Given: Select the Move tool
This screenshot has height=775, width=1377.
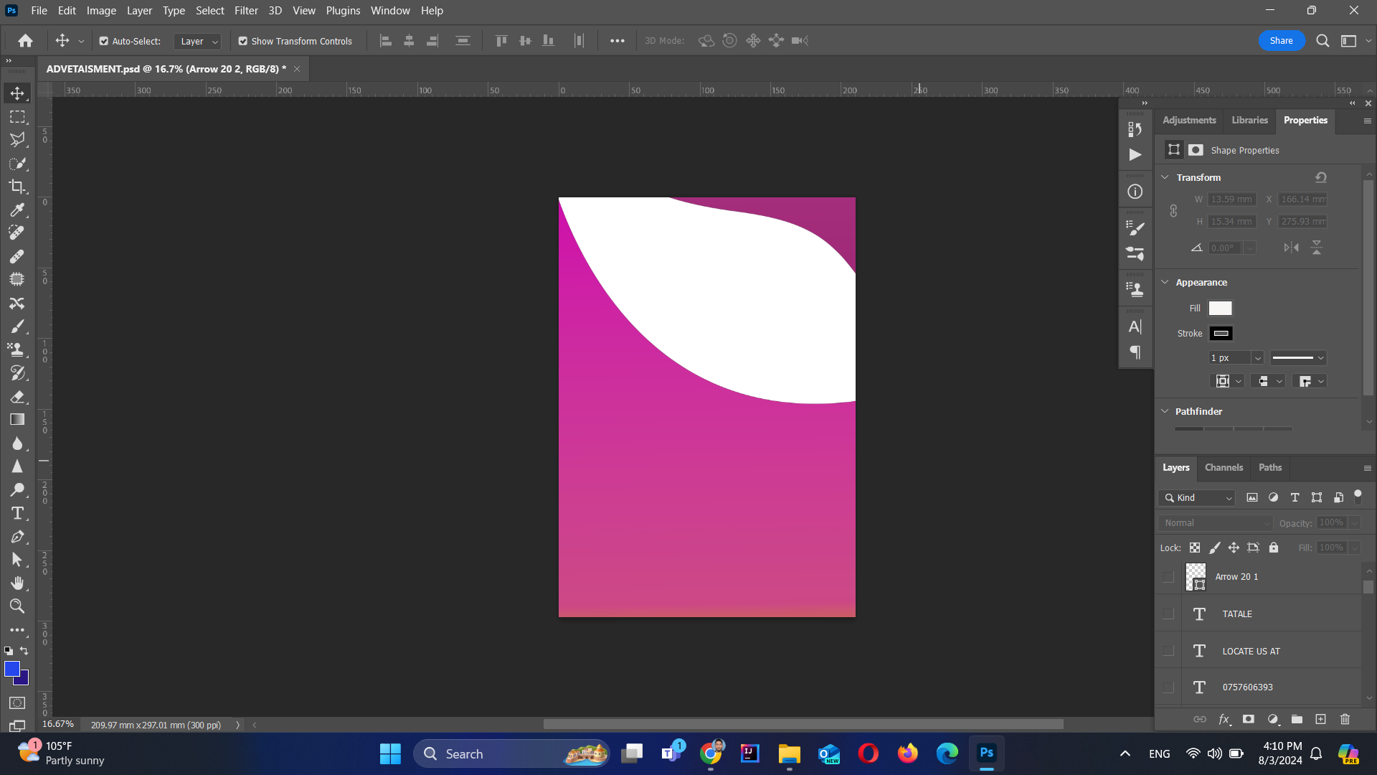Looking at the screenshot, I should (17, 93).
